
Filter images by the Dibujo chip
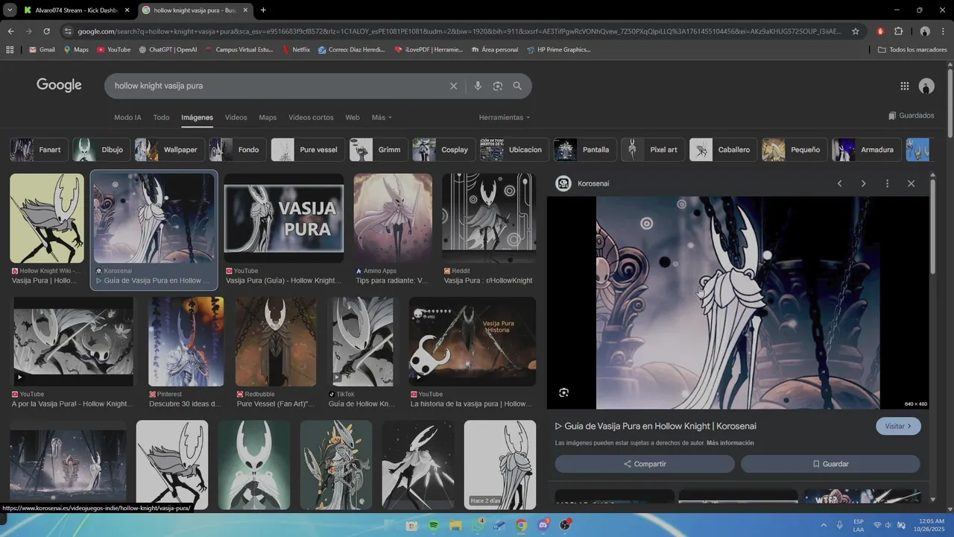click(x=101, y=150)
